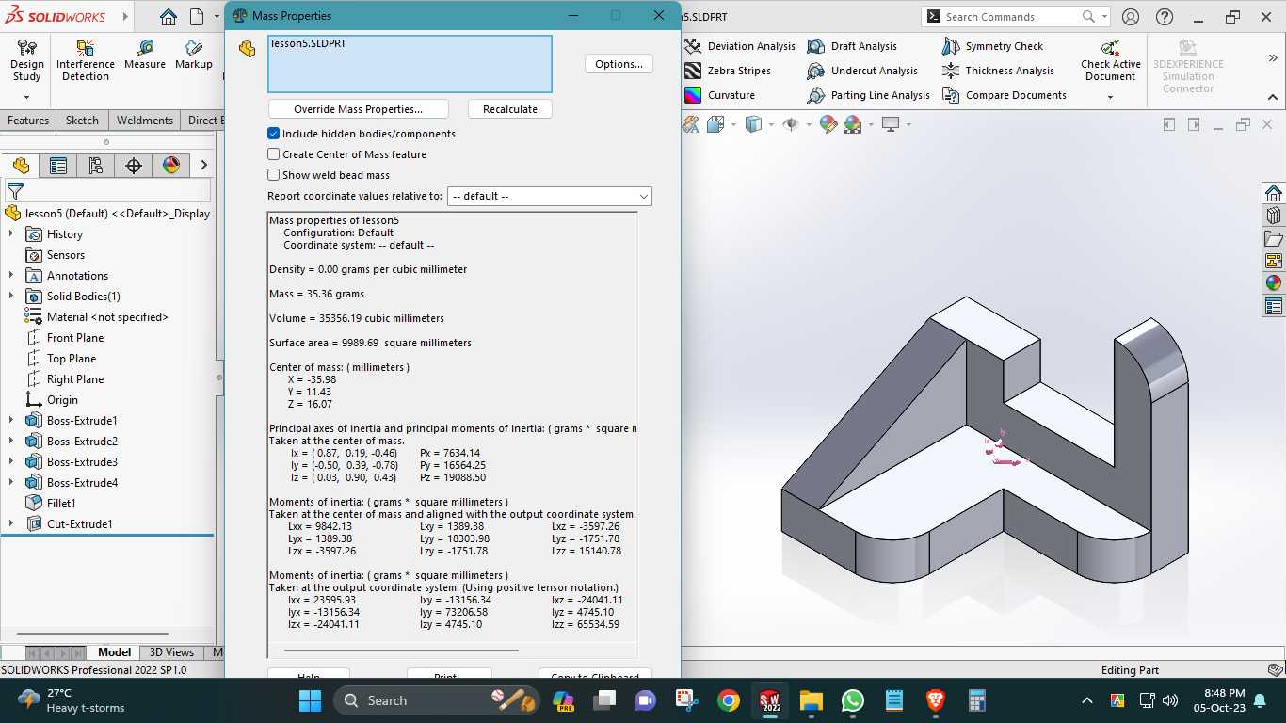Open the ConfigurationManager tab

point(96,166)
